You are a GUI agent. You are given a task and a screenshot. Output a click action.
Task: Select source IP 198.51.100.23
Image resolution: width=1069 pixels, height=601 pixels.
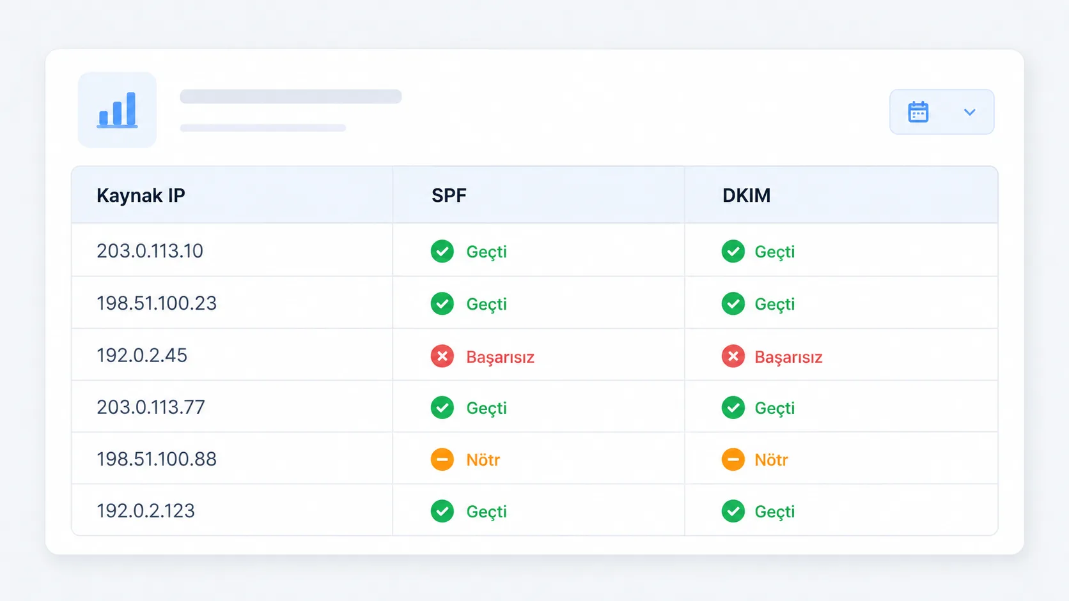point(157,303)
